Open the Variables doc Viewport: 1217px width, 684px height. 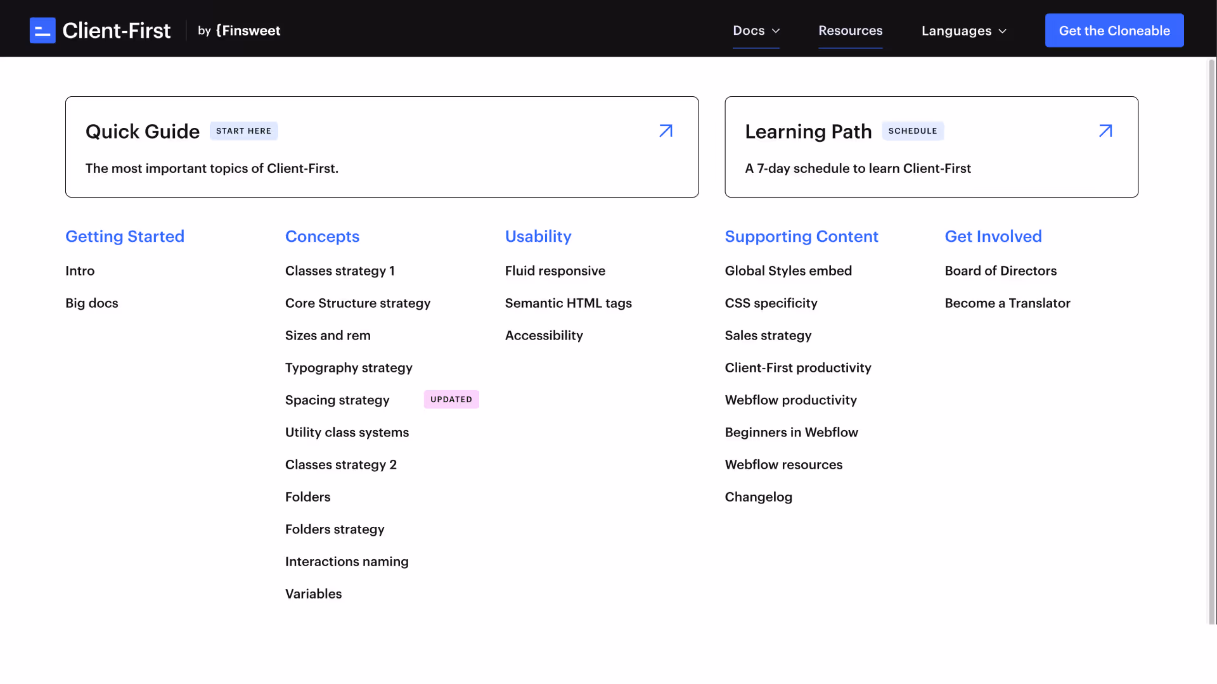point(313,594)
